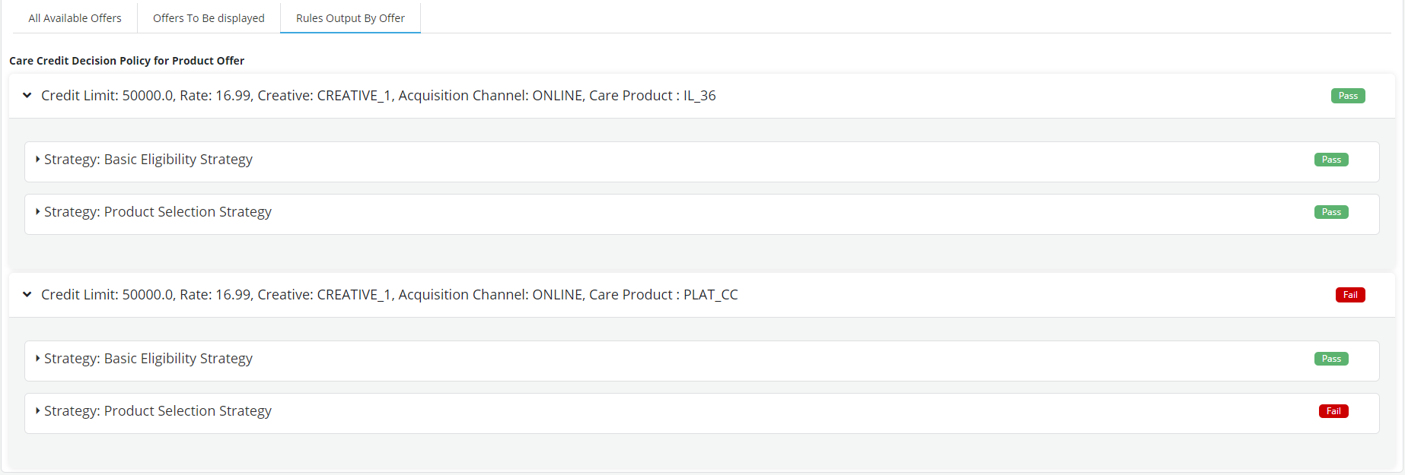Select the Rules Output By Offer tab
The height and width of the screenshot is (475, 1405).
[x=350, y=18]
